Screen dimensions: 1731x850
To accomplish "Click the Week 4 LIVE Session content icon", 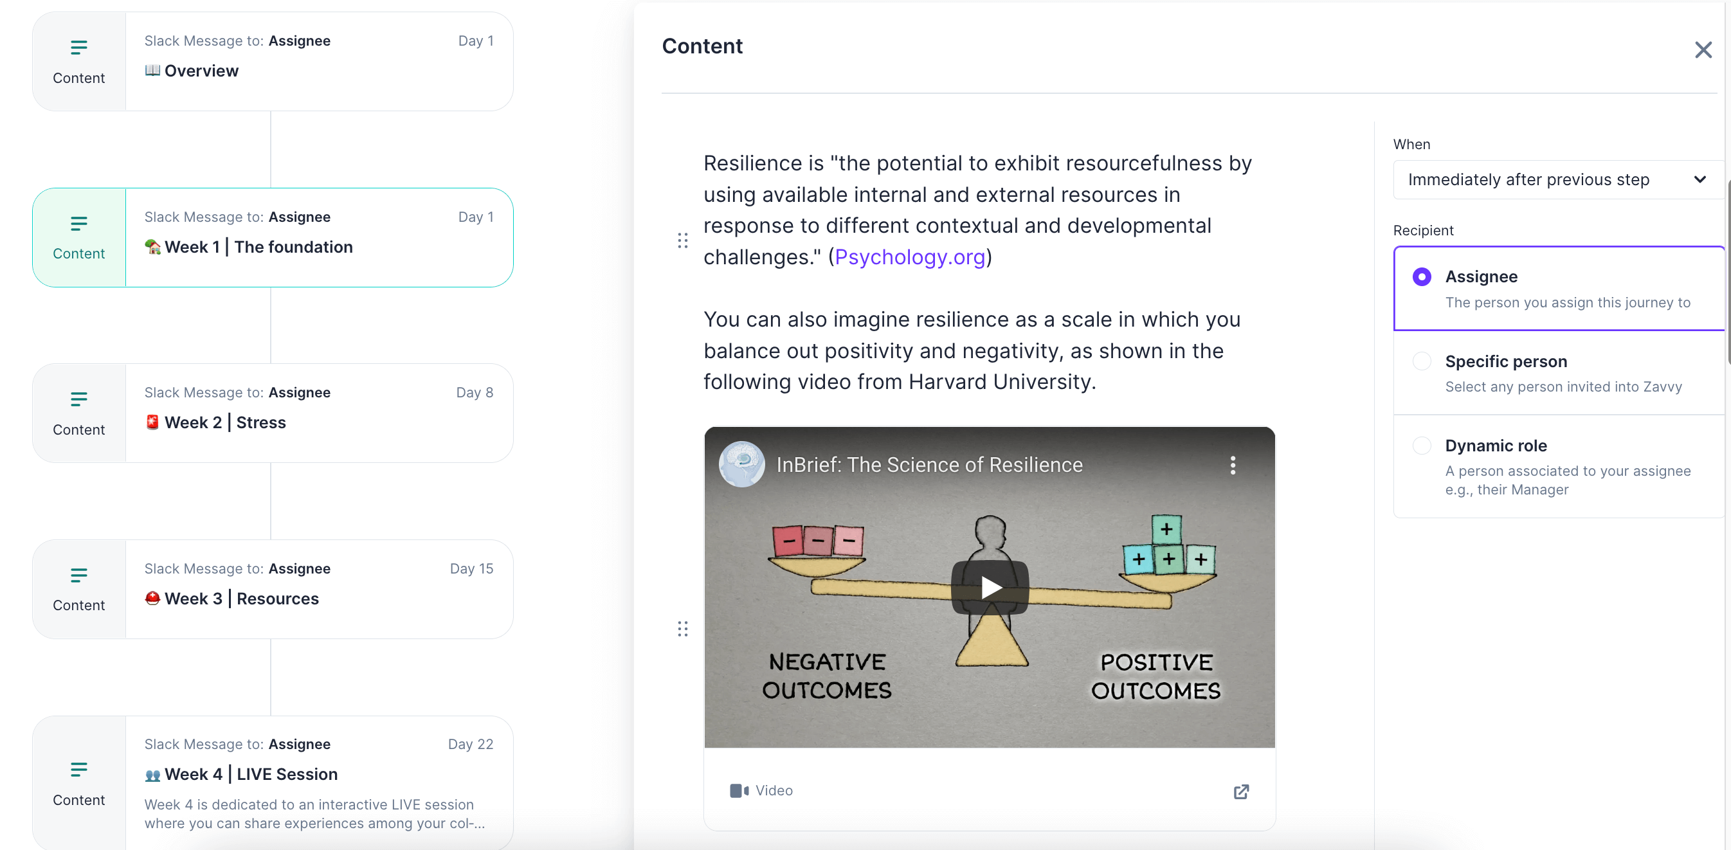I will [x=78, y=770].
